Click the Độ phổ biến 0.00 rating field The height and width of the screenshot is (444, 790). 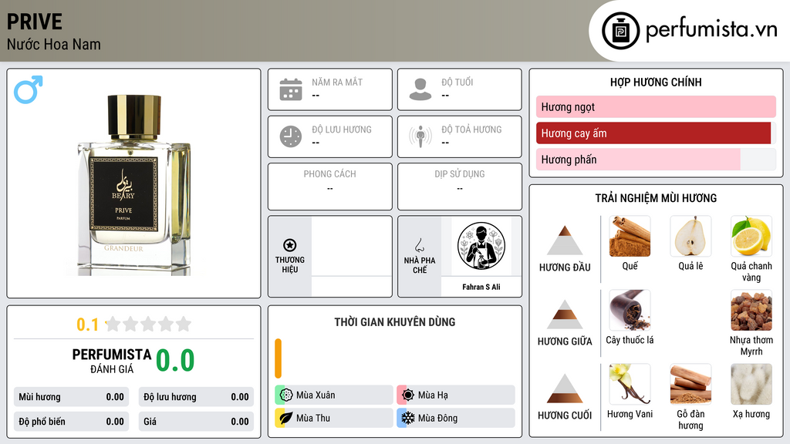[71, 422]
